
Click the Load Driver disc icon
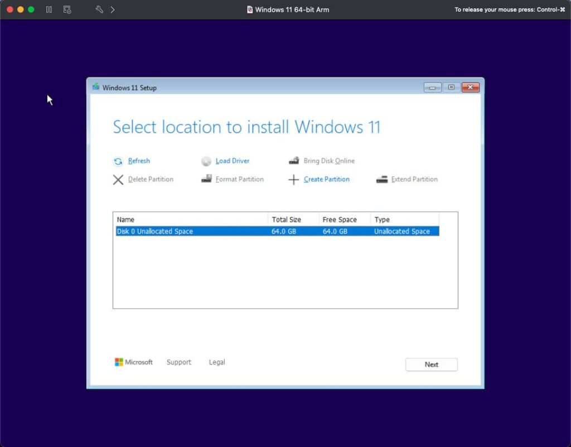point(206,162)
